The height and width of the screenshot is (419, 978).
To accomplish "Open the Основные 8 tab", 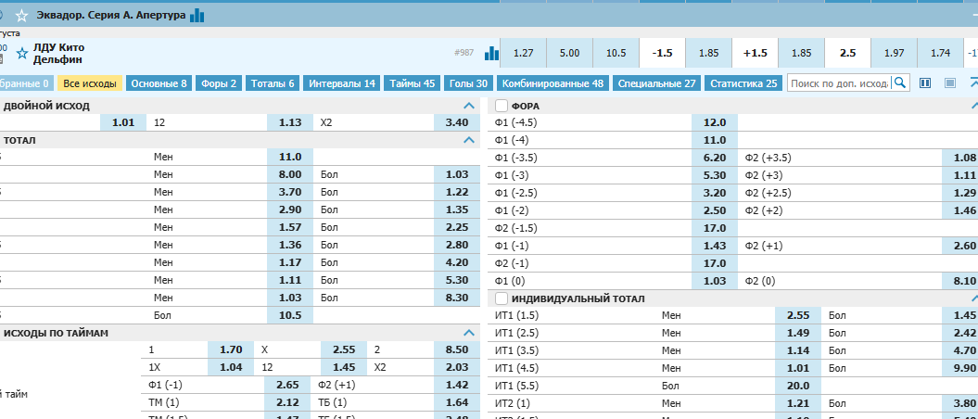I will click(x=159, y=83).
